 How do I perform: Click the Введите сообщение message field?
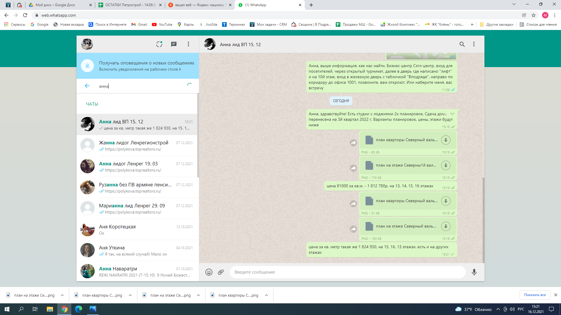(348, 272)
